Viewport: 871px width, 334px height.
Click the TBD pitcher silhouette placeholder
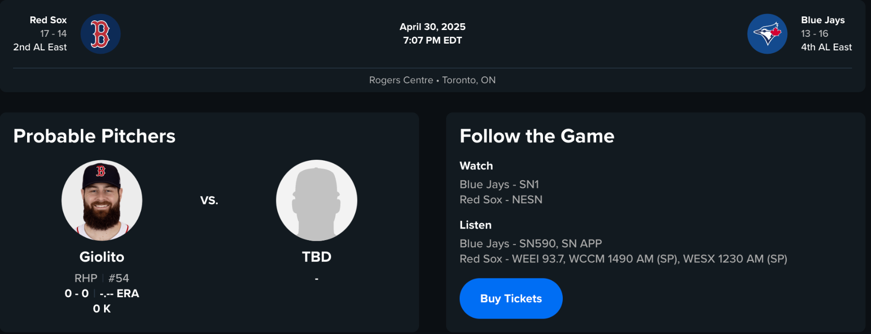316,200
